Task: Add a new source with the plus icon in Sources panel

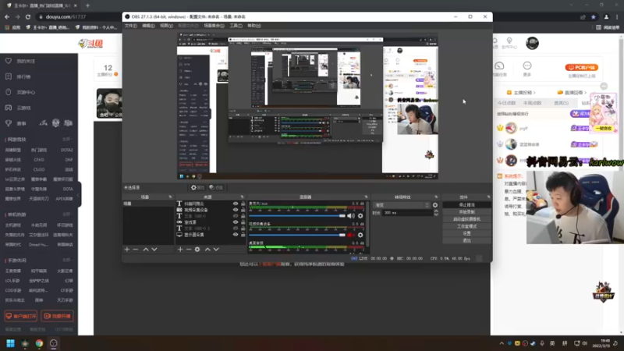Action: (x=180, y=249)
